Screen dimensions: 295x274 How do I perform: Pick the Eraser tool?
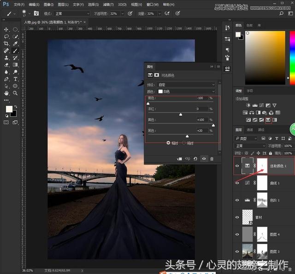point(6,65)
